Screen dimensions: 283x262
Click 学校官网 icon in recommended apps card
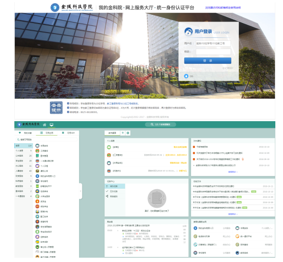click(x=195, y=253)
